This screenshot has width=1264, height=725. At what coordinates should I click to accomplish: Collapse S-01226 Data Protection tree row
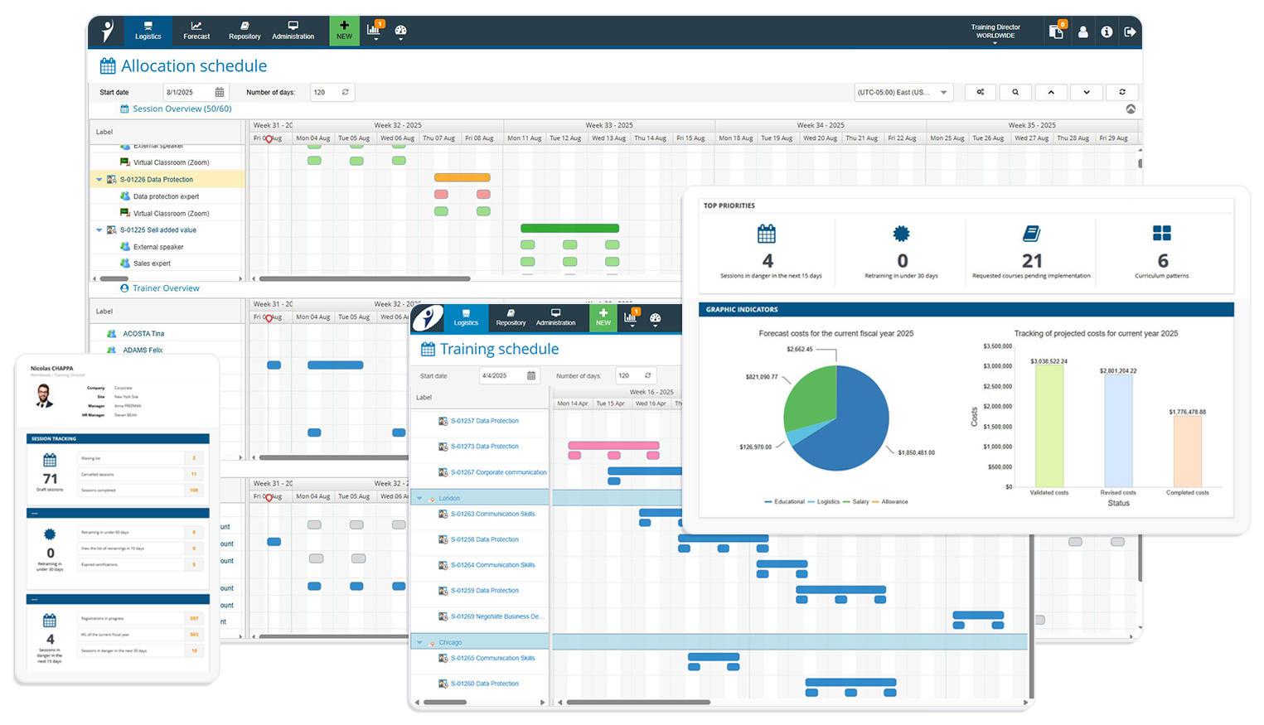(x=99, y=180)
